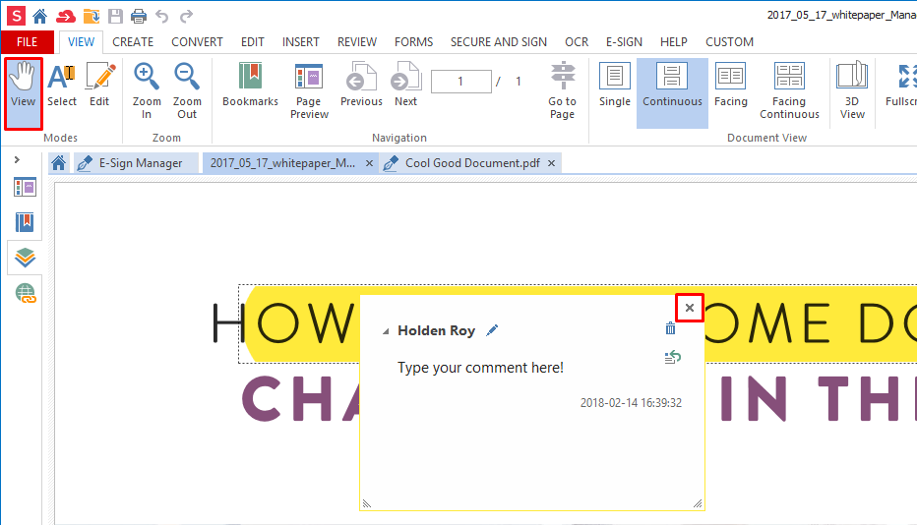Undo the last action
Screen dimensions: 917x525
coord(162,17)
